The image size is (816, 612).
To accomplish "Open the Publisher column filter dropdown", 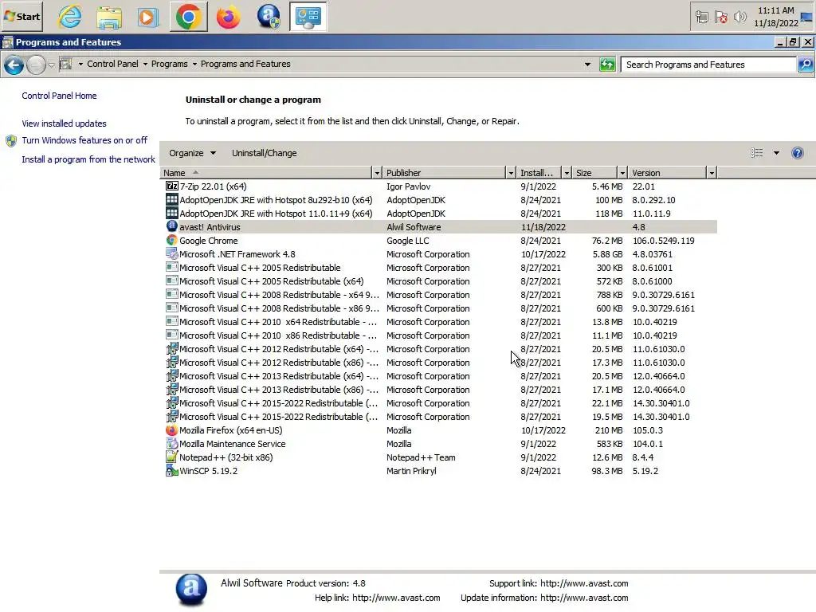I will tap(511, 173).
